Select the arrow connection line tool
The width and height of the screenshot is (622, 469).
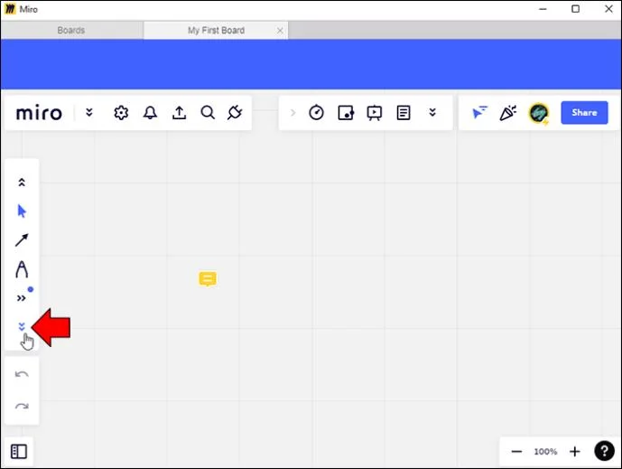[22, 240]
